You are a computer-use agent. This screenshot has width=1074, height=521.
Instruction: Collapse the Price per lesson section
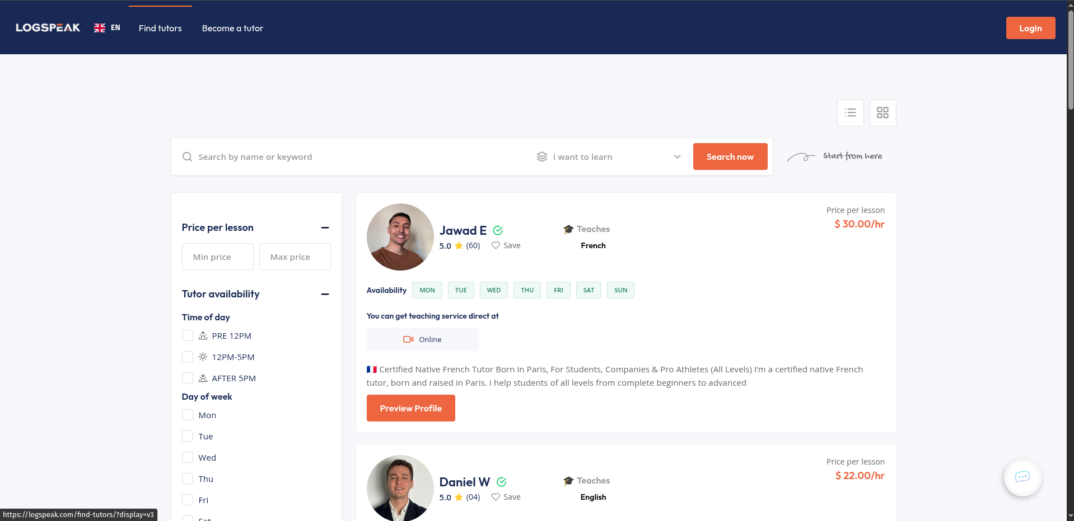tap(325, 228)
